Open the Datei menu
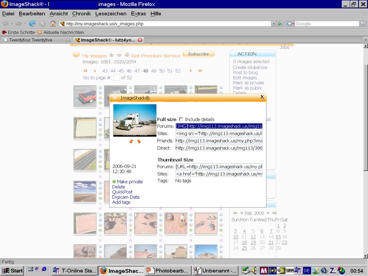 point(8,14)
